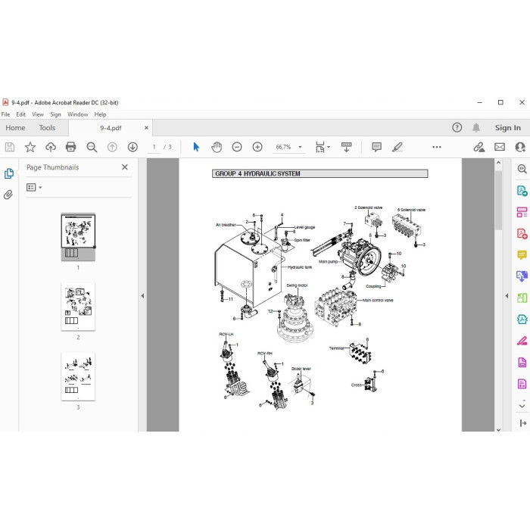Click the document vertical scrollbar thumb
The width and height of the screenshot is (530, 530).
click(x=498, y=200)
